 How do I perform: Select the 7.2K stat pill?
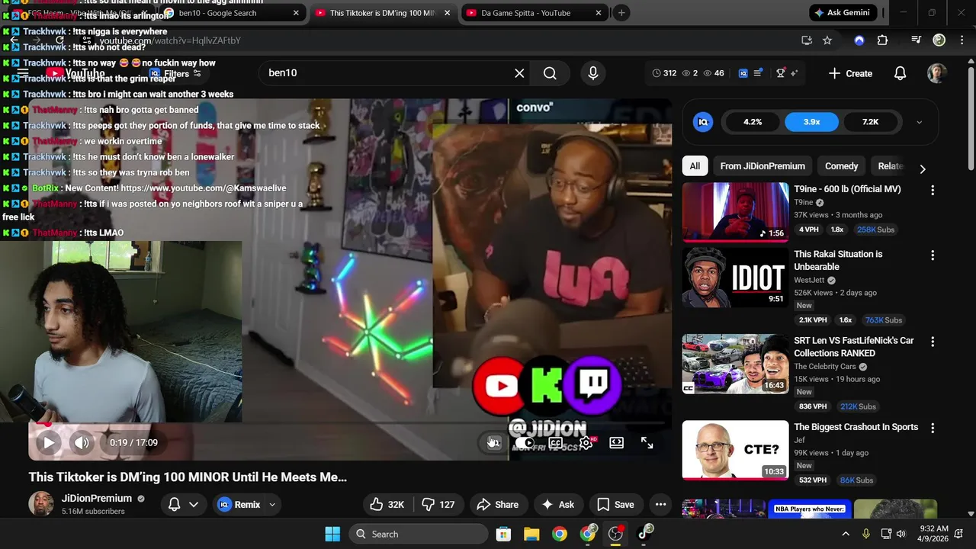(x=870, y=122)
